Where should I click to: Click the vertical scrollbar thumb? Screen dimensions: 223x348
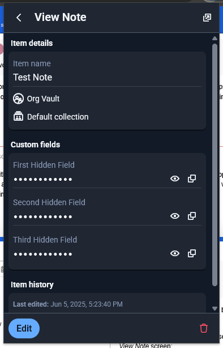(x=215, y=165)
